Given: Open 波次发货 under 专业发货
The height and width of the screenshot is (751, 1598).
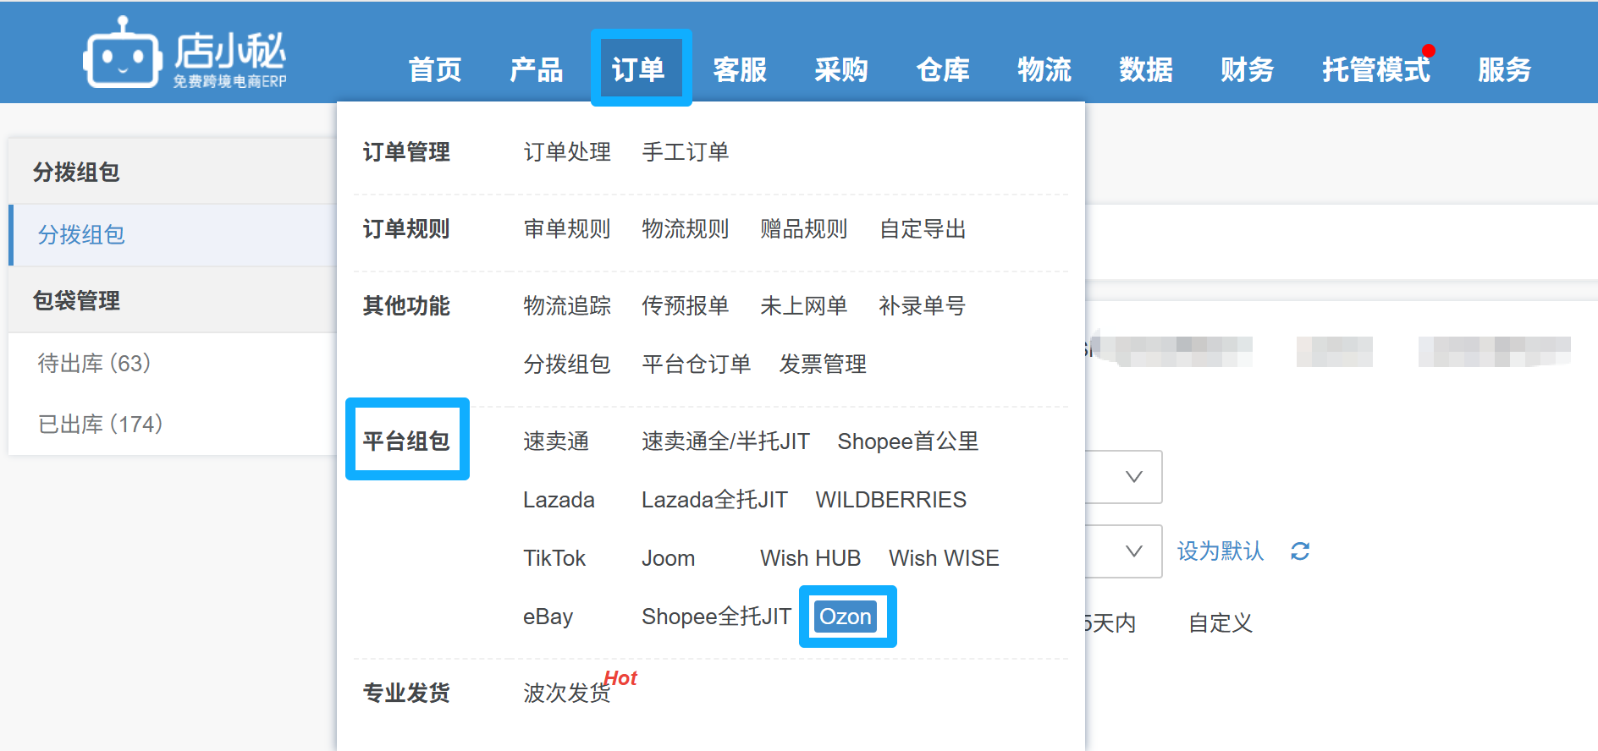Looking at the screenshot, I should point(567,693).
